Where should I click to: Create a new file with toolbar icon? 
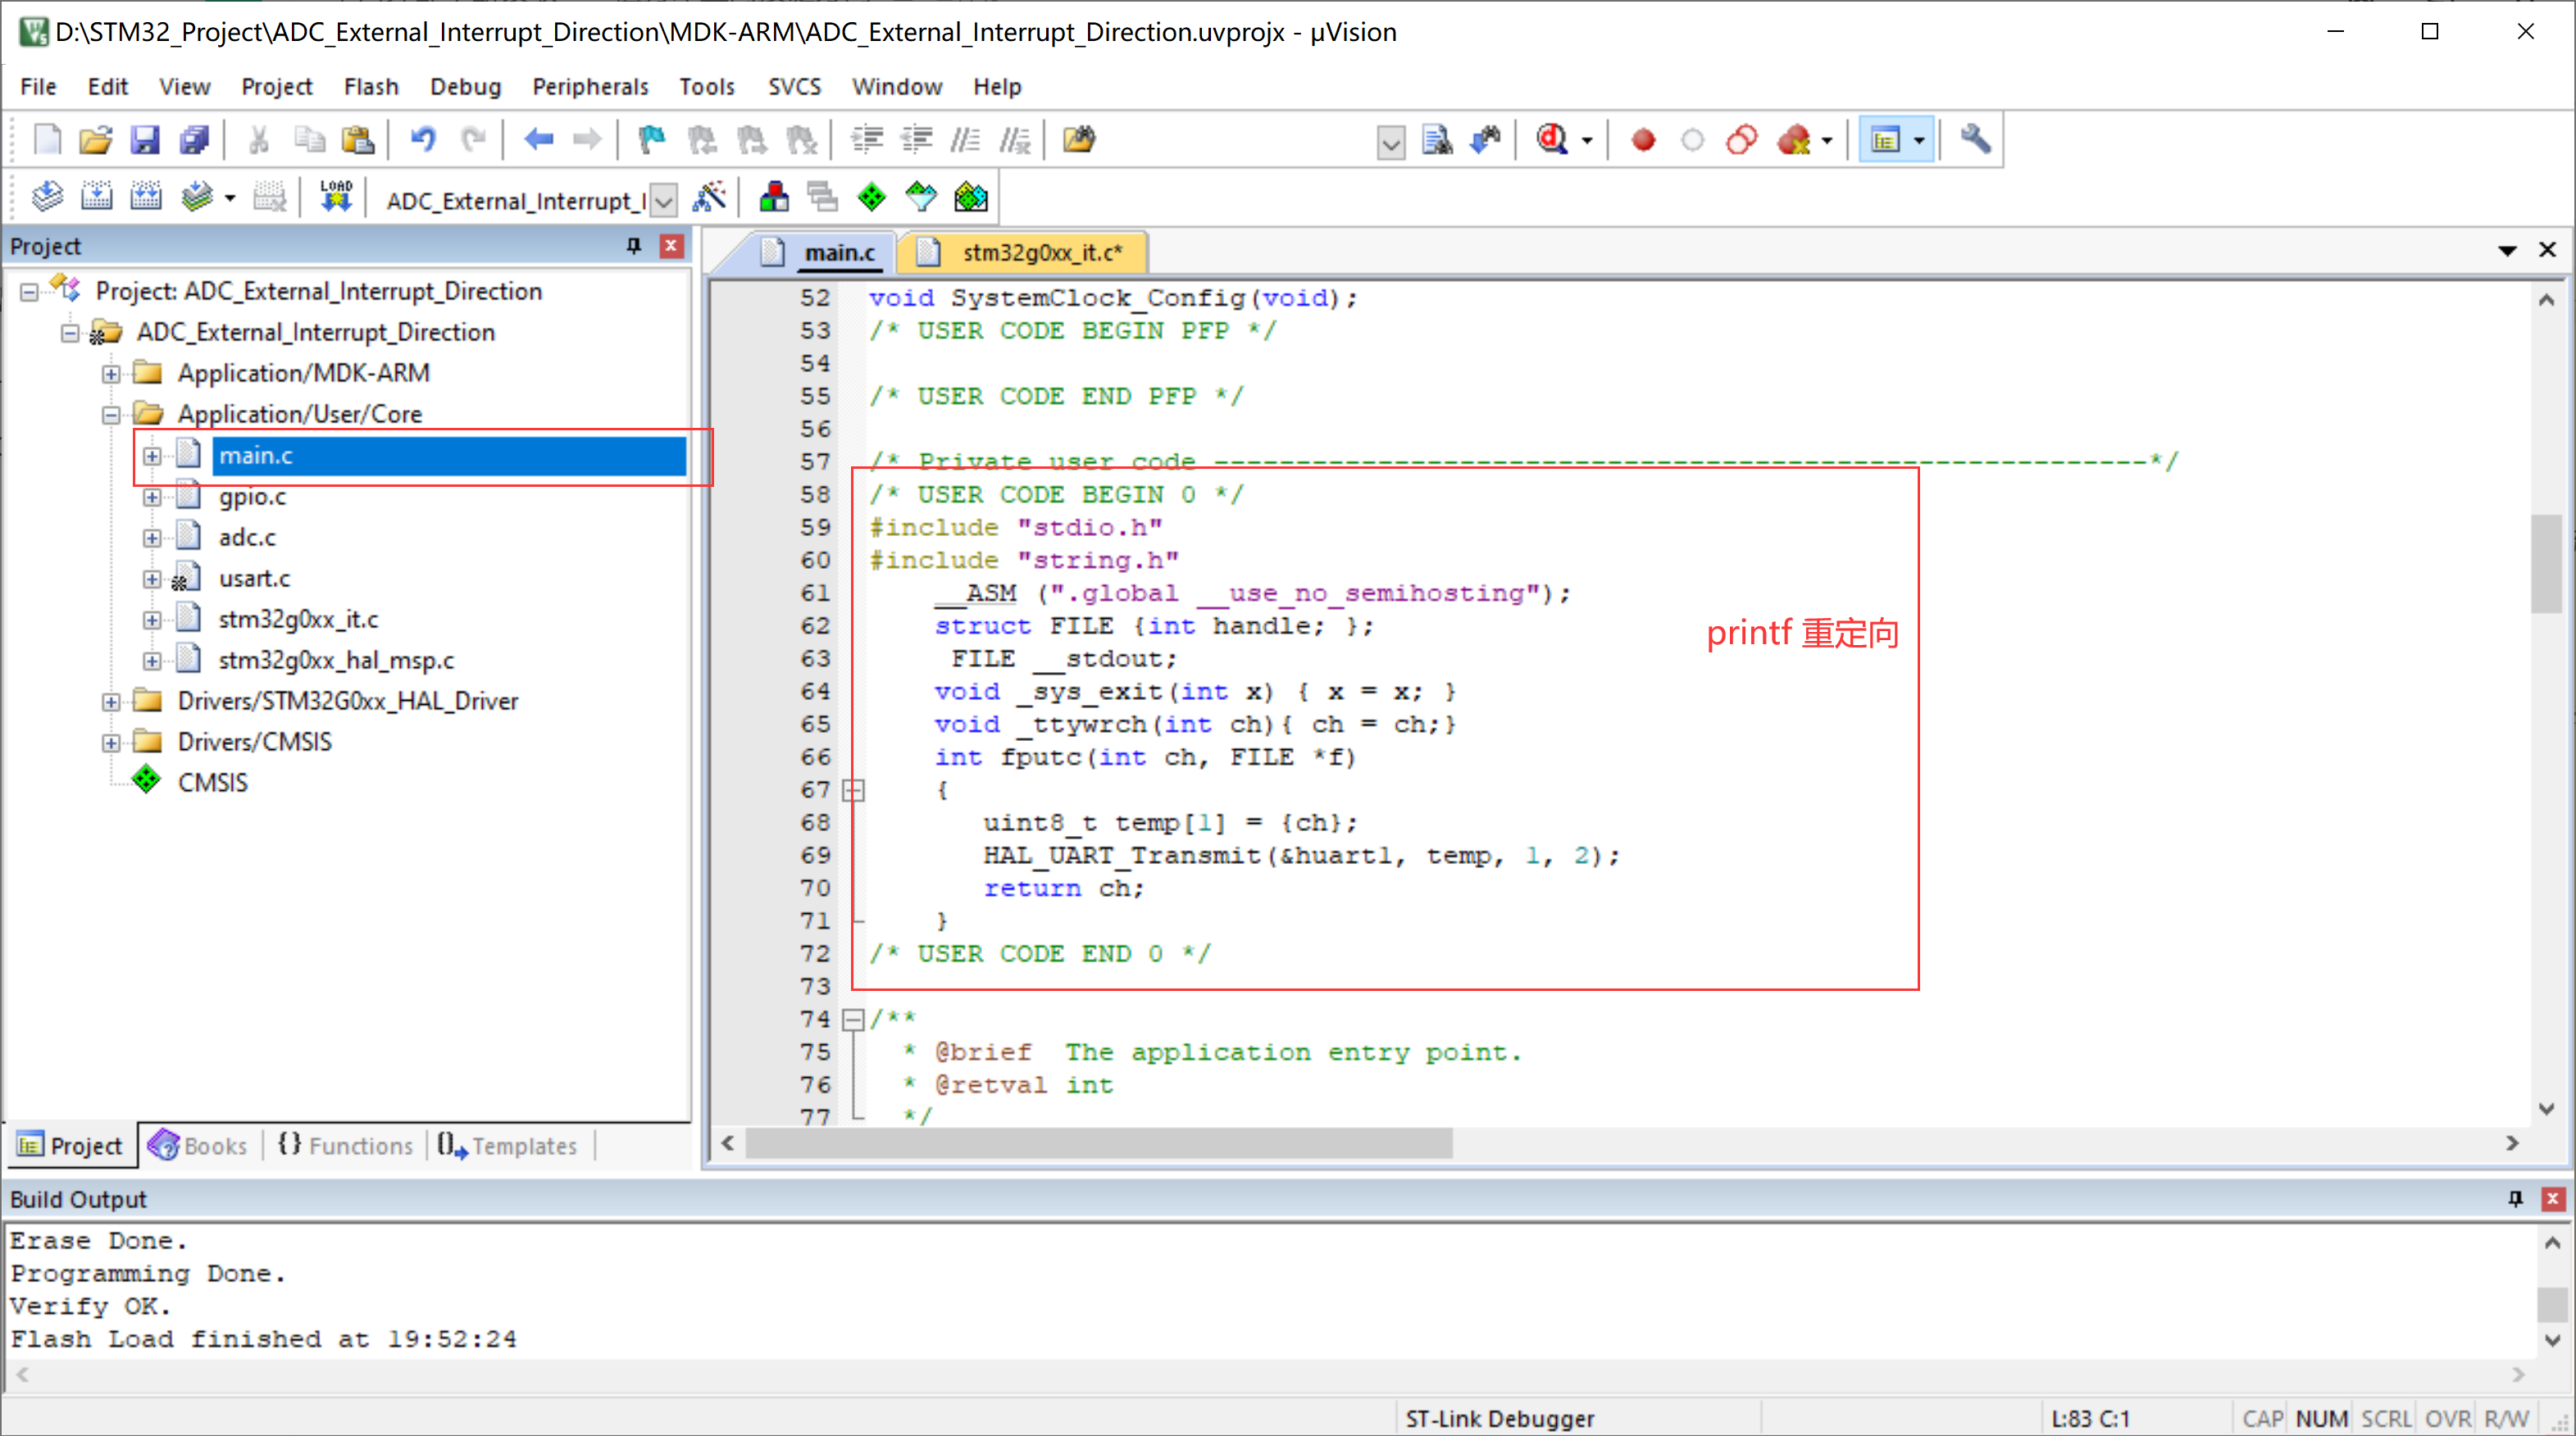pos(47,140)
